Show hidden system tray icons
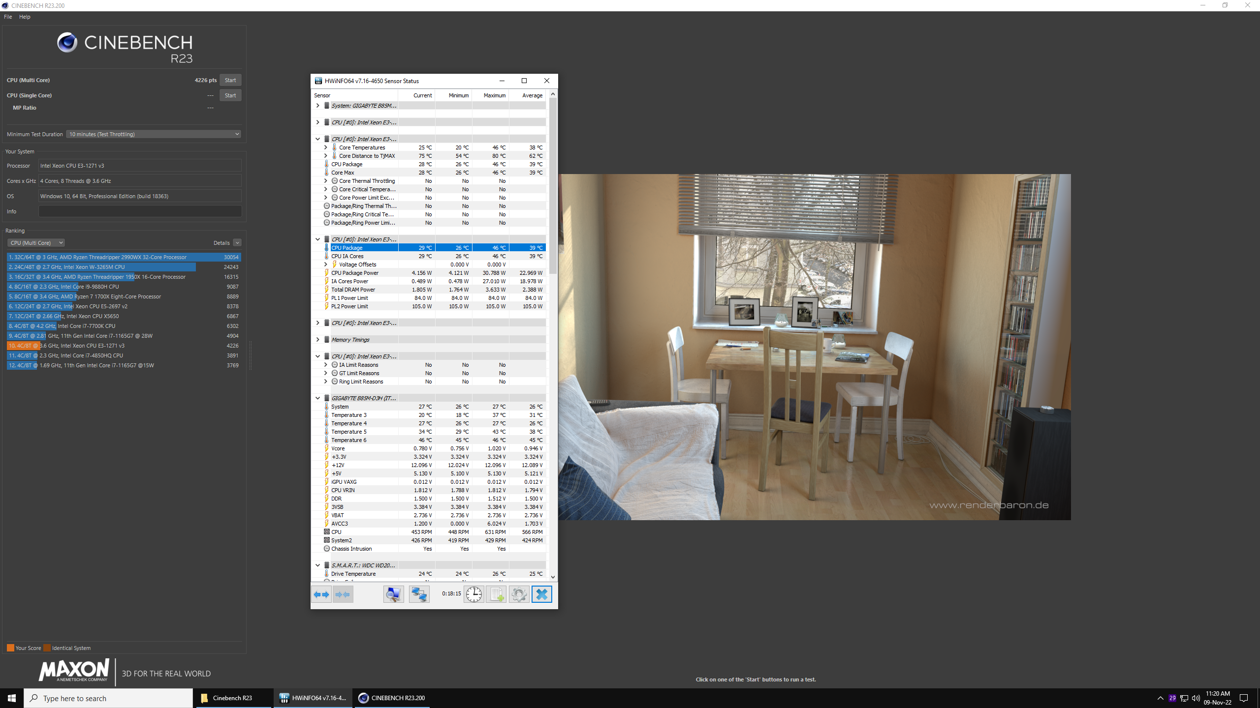 [x=1160, y=698]
